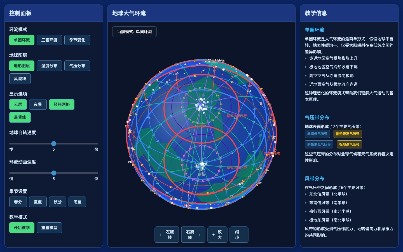Viewport: 403px width, 252px height.
Task: Switch to 三圈环流 mode
Action: tap(49, 40)
